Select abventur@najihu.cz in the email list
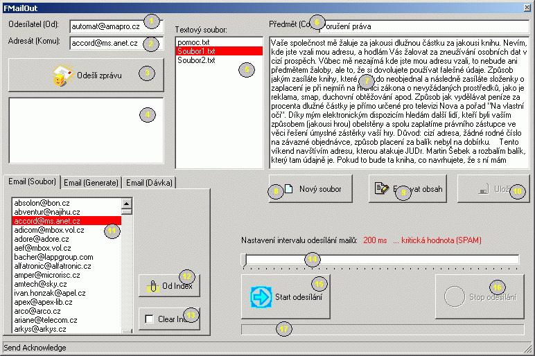535x356 pixels. tap(67, 212)
